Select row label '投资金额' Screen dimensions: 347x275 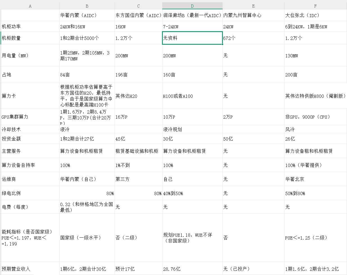pos(30,139)
